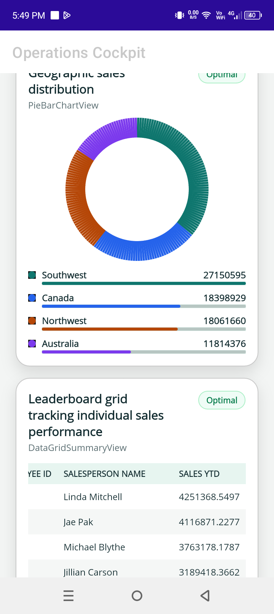Tap the DataGridSummaryView subtitle
This screenshot has height=614, width=274.
click(77, 448)
